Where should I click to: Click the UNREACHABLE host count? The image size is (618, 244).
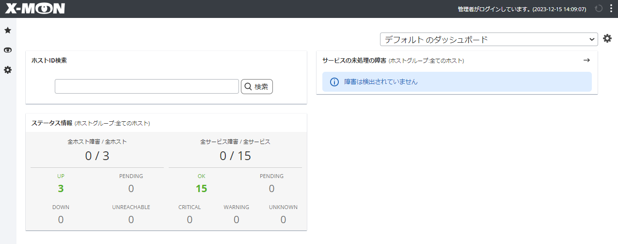131,220
